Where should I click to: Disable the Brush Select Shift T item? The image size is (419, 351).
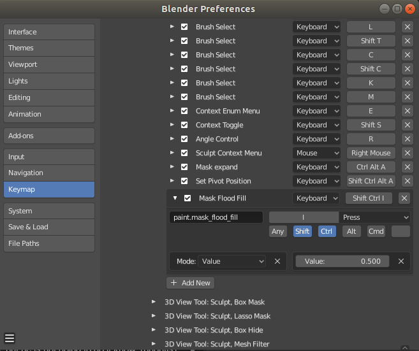[184, 41]
